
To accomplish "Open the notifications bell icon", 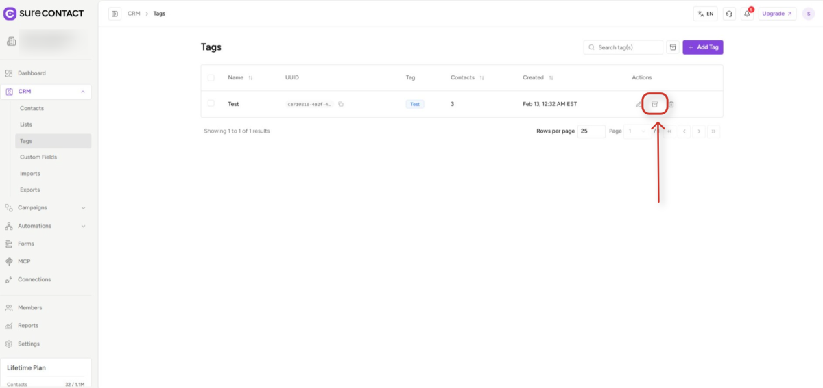I will (747, 14).
